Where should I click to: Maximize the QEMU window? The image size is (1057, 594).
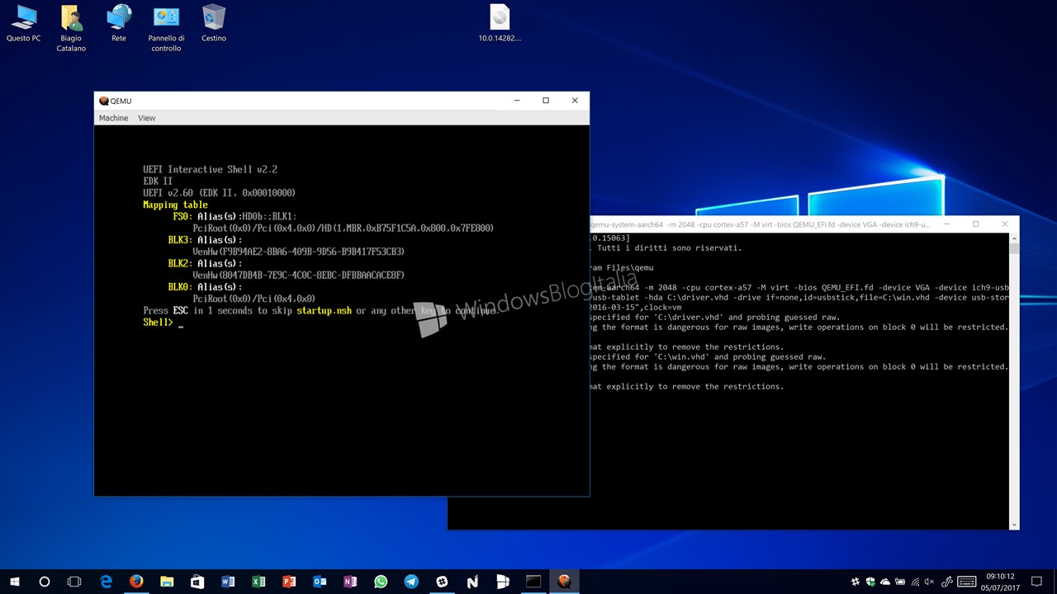click(546, 101)
